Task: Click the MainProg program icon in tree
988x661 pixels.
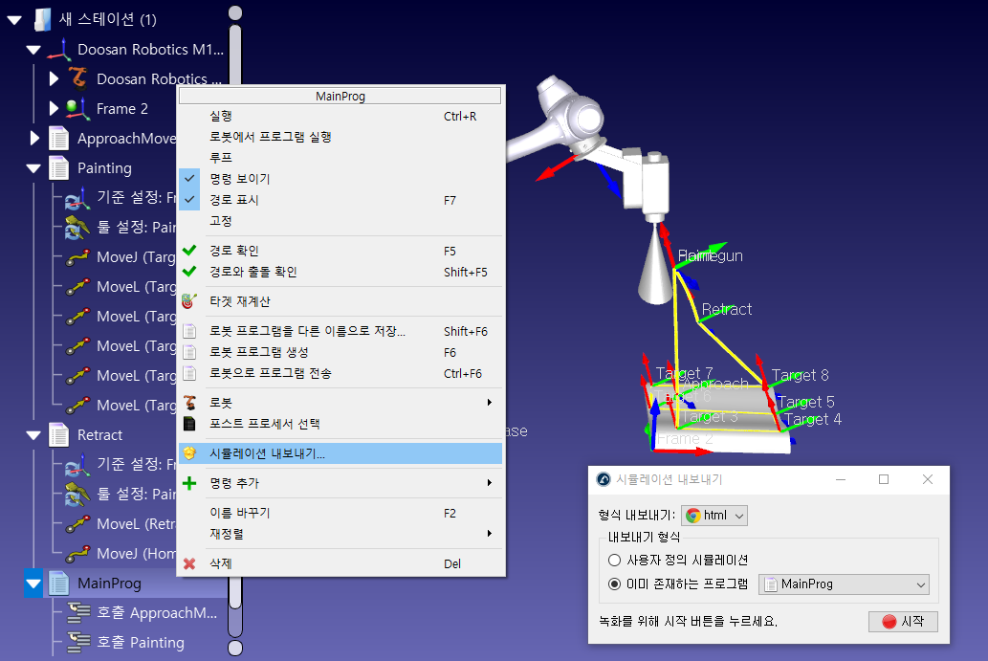Action: [59, 583]
